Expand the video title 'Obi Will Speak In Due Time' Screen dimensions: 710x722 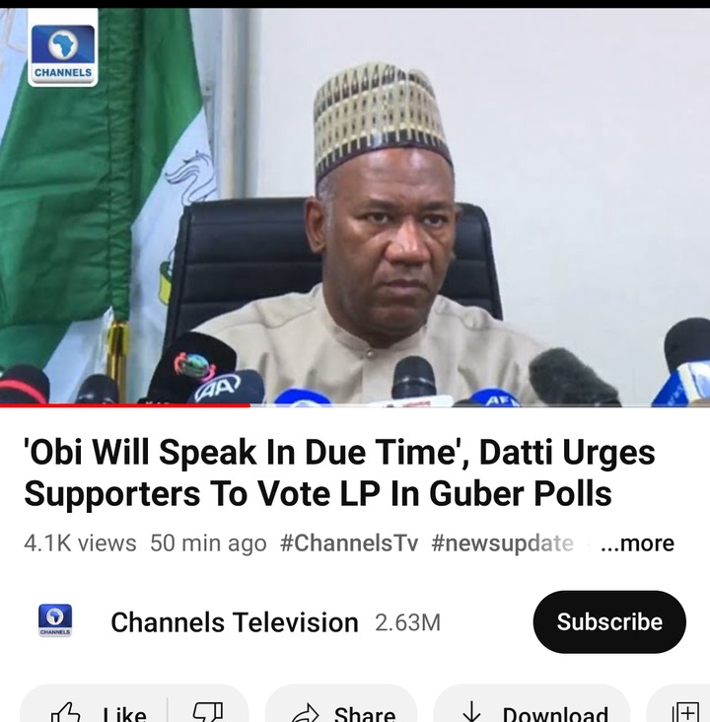pos(340,472)
